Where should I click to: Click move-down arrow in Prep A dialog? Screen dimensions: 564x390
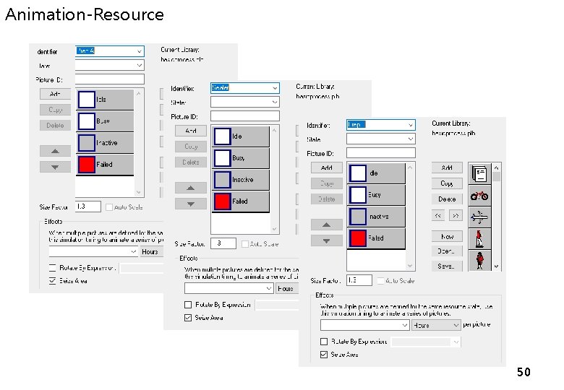point(55,167)
